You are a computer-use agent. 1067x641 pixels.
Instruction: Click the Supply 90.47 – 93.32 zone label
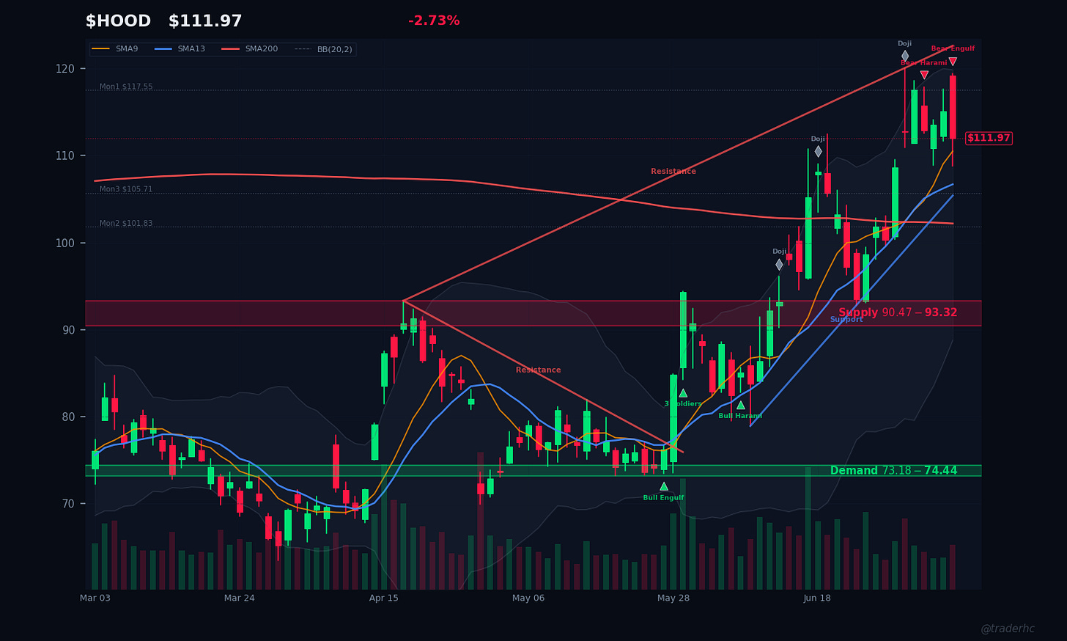(898, 312)
